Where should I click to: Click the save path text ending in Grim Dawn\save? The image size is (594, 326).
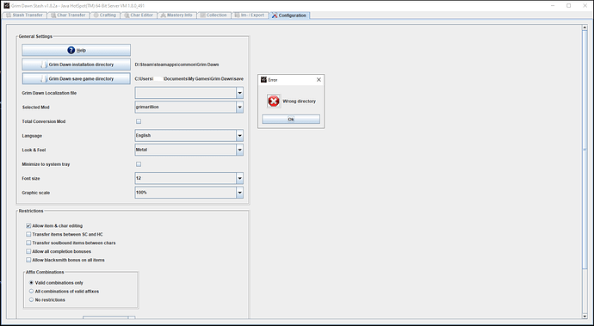(189, 79)
